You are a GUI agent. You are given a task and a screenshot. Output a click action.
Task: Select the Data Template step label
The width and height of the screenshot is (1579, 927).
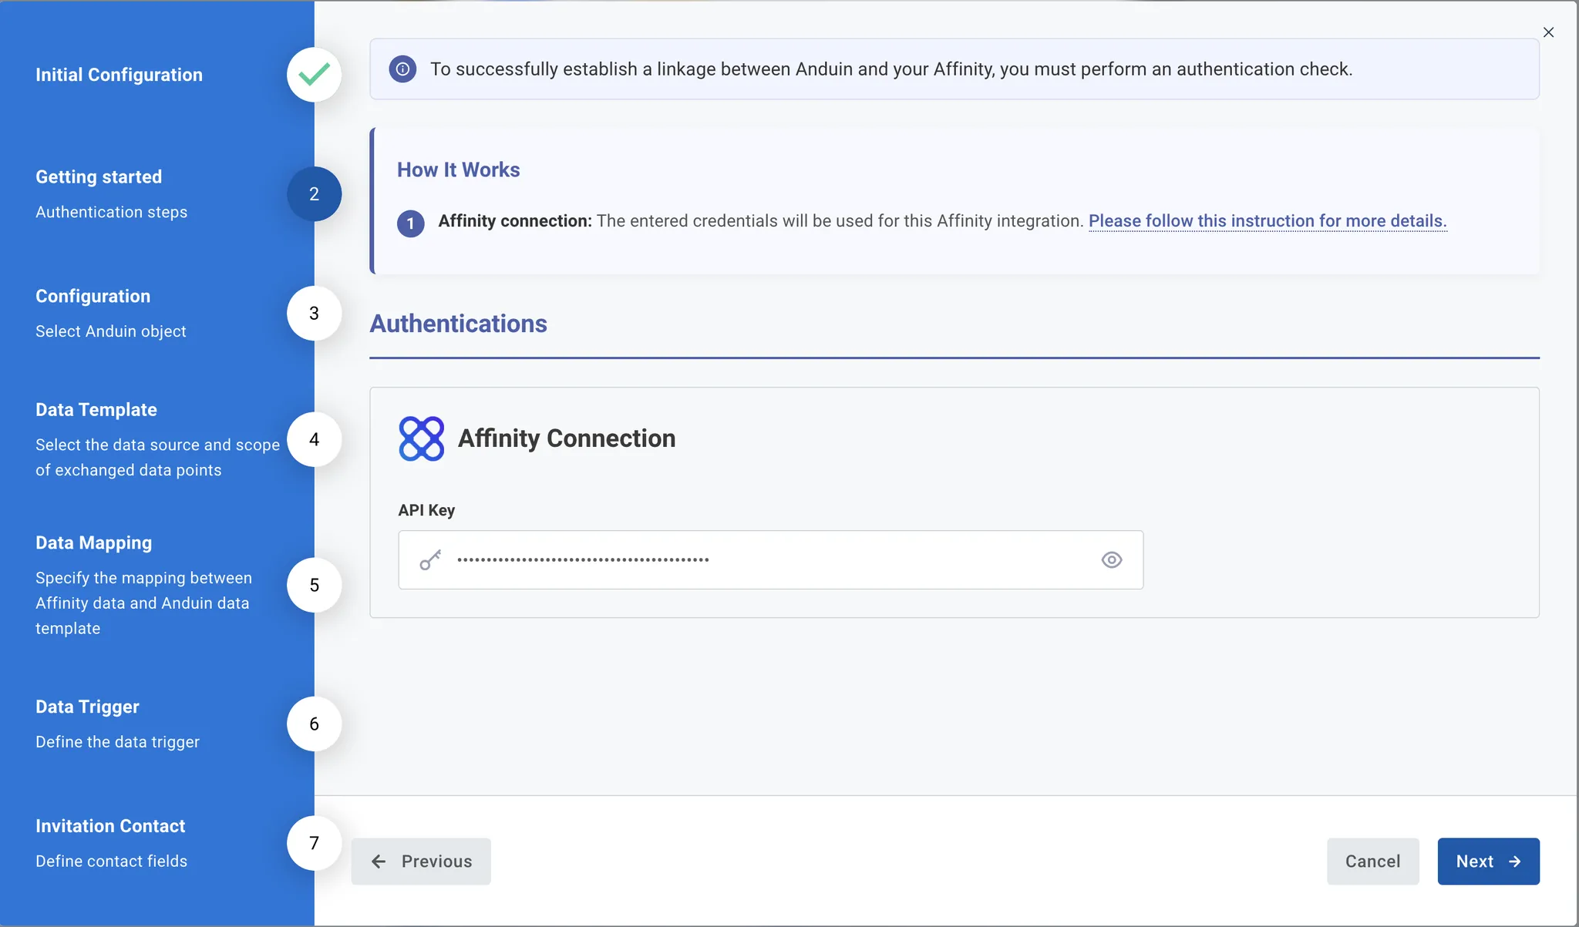tap(96, 410)
